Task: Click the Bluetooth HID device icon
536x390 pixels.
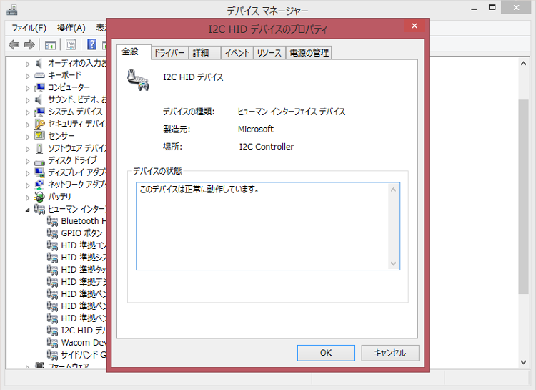Action: (52, 221)
